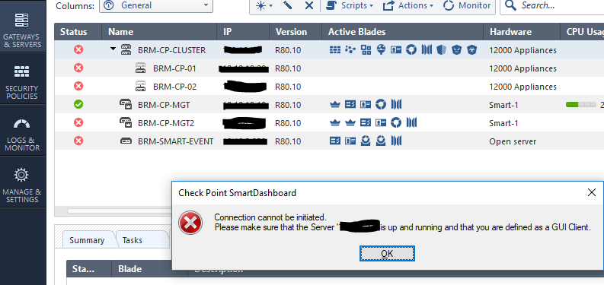Click the Sta... column header in lower panel
The image size is (604, 285).
(89, 269)
